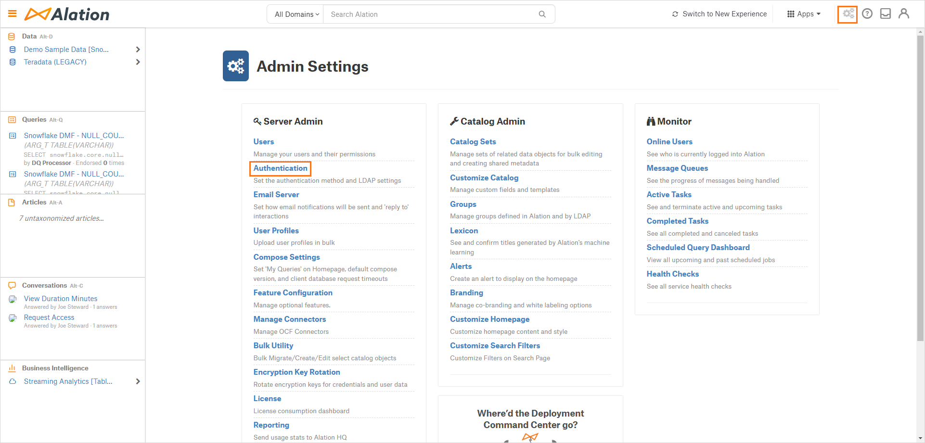Click Switch to New Experience

point(724,14)
